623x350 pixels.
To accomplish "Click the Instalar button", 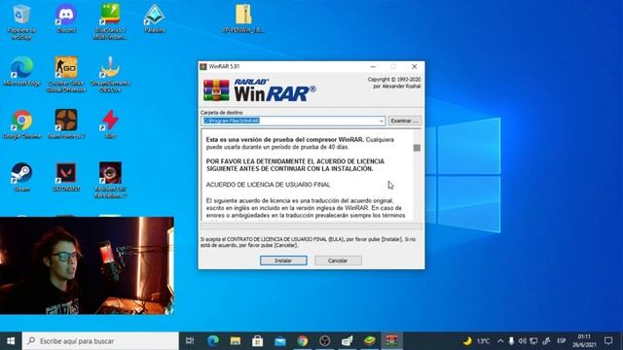I will click(283, 261).
